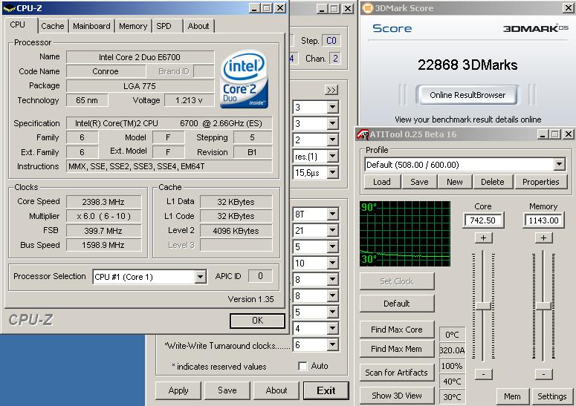Minimize the ATITool window
The height and width of the screenshot is (406, 576).
click(543, 134)
